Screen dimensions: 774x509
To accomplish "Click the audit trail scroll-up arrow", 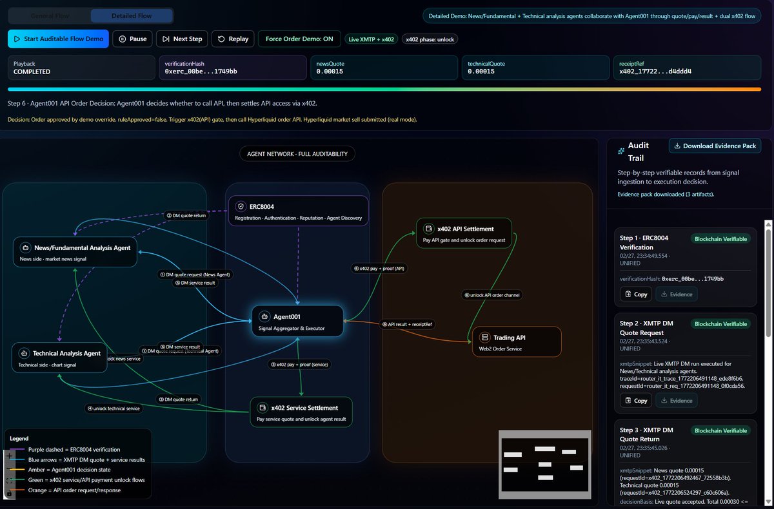I will click(x=768, y=224).
